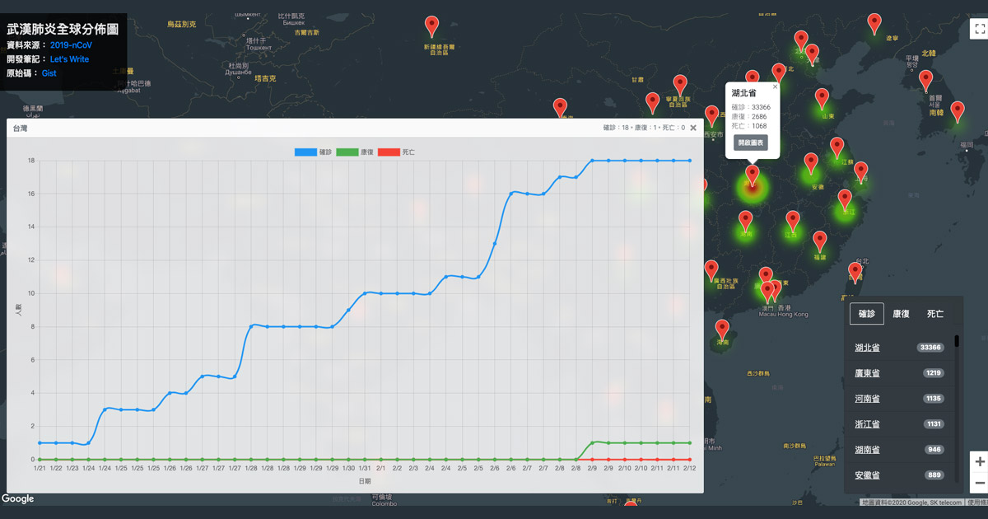Open the Gist source code link
Image resolution: width=988 pixels, height=519 pixels.
[x=49, y=73]
